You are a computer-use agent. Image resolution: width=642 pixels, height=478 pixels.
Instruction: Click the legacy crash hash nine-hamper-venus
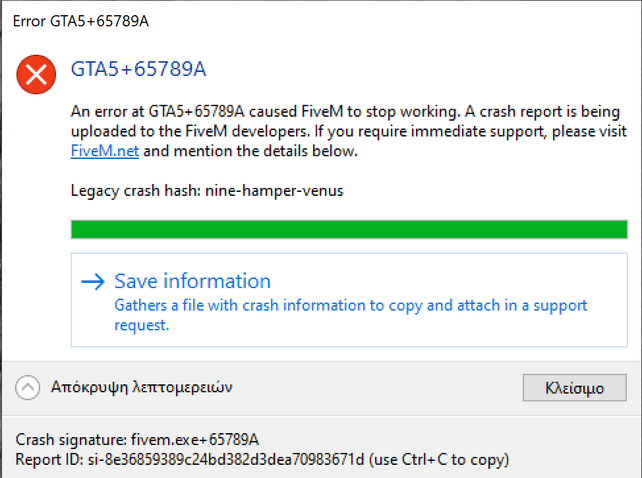pos(206,191)
